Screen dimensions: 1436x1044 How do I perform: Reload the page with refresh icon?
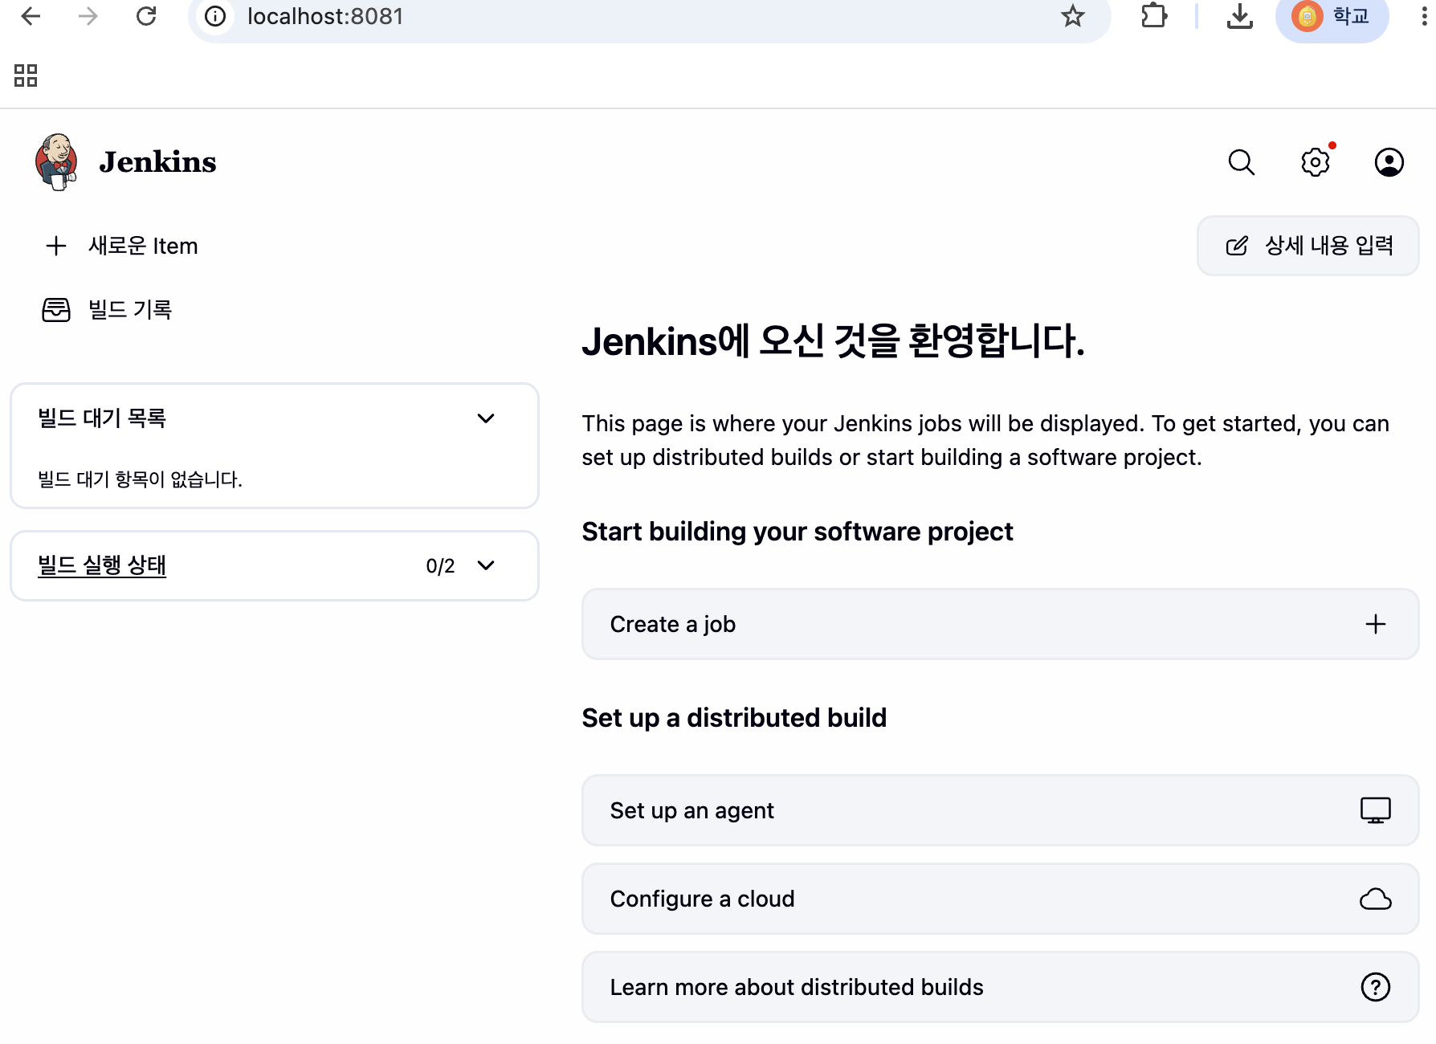pos(146,16)
